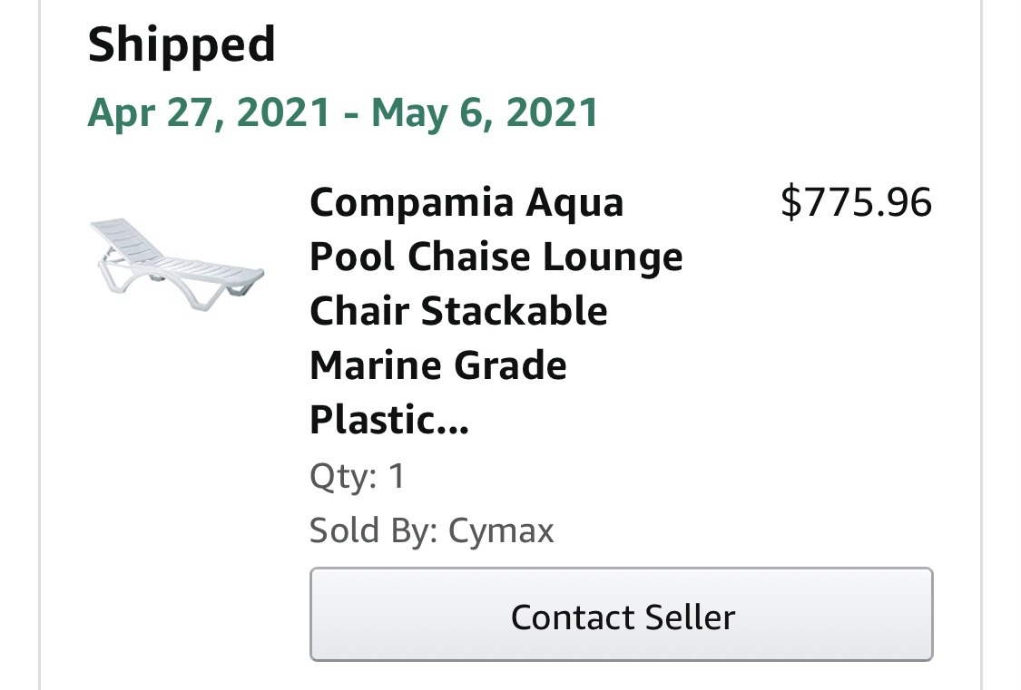
Task: Open the Cymax seller name
Action: point(501,531)
